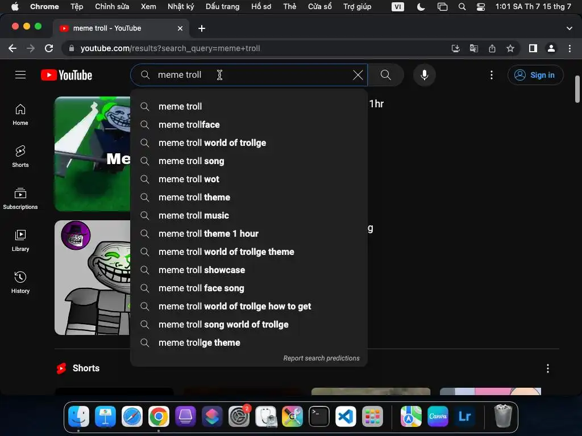Select suggestion meme troll showcase
Screen dimensions: 582x436
(x=249, y=270)
